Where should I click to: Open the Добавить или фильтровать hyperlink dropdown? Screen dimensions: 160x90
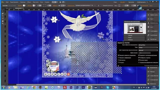(84, 5)
